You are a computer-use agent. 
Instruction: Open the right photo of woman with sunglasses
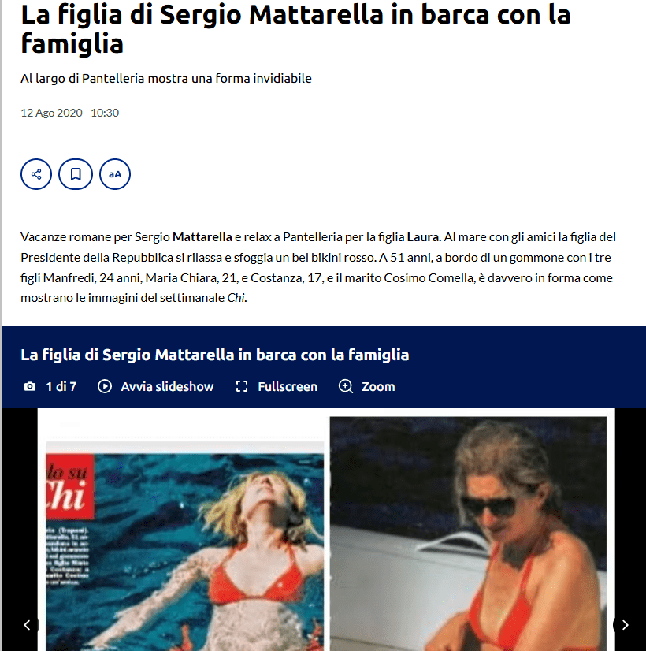(468, 534)
